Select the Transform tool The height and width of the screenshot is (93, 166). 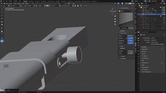pyautogui.click(x=2, y=25)
